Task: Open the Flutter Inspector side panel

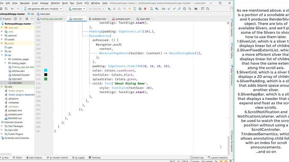Action: (x=232, y=27)
